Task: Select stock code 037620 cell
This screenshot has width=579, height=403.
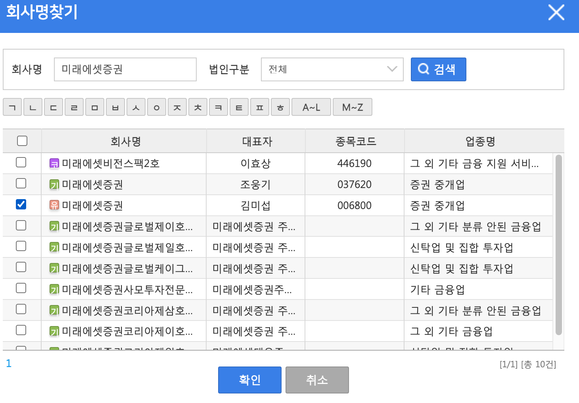Action: click(x=355, y=184)
